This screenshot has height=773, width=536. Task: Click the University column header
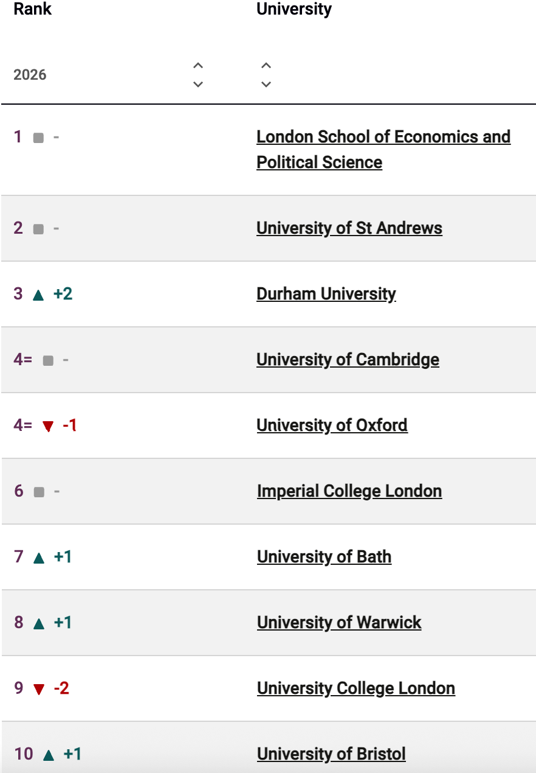[294, 9]
